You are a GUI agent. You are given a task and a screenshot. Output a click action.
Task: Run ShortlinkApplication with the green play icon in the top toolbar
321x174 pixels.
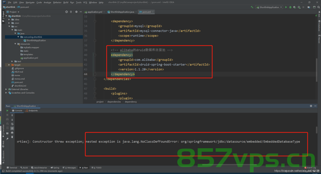(x=286, y=7)
